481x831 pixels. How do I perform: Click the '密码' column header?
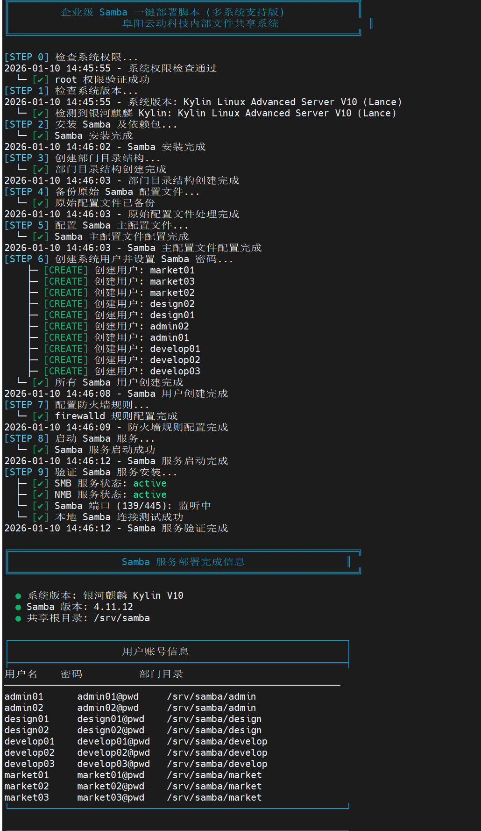tap(71, 674)
